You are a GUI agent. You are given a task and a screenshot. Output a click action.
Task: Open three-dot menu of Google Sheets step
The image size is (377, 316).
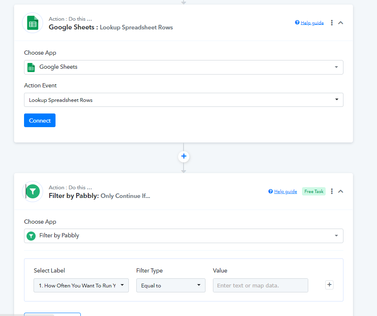coord(332,23)
